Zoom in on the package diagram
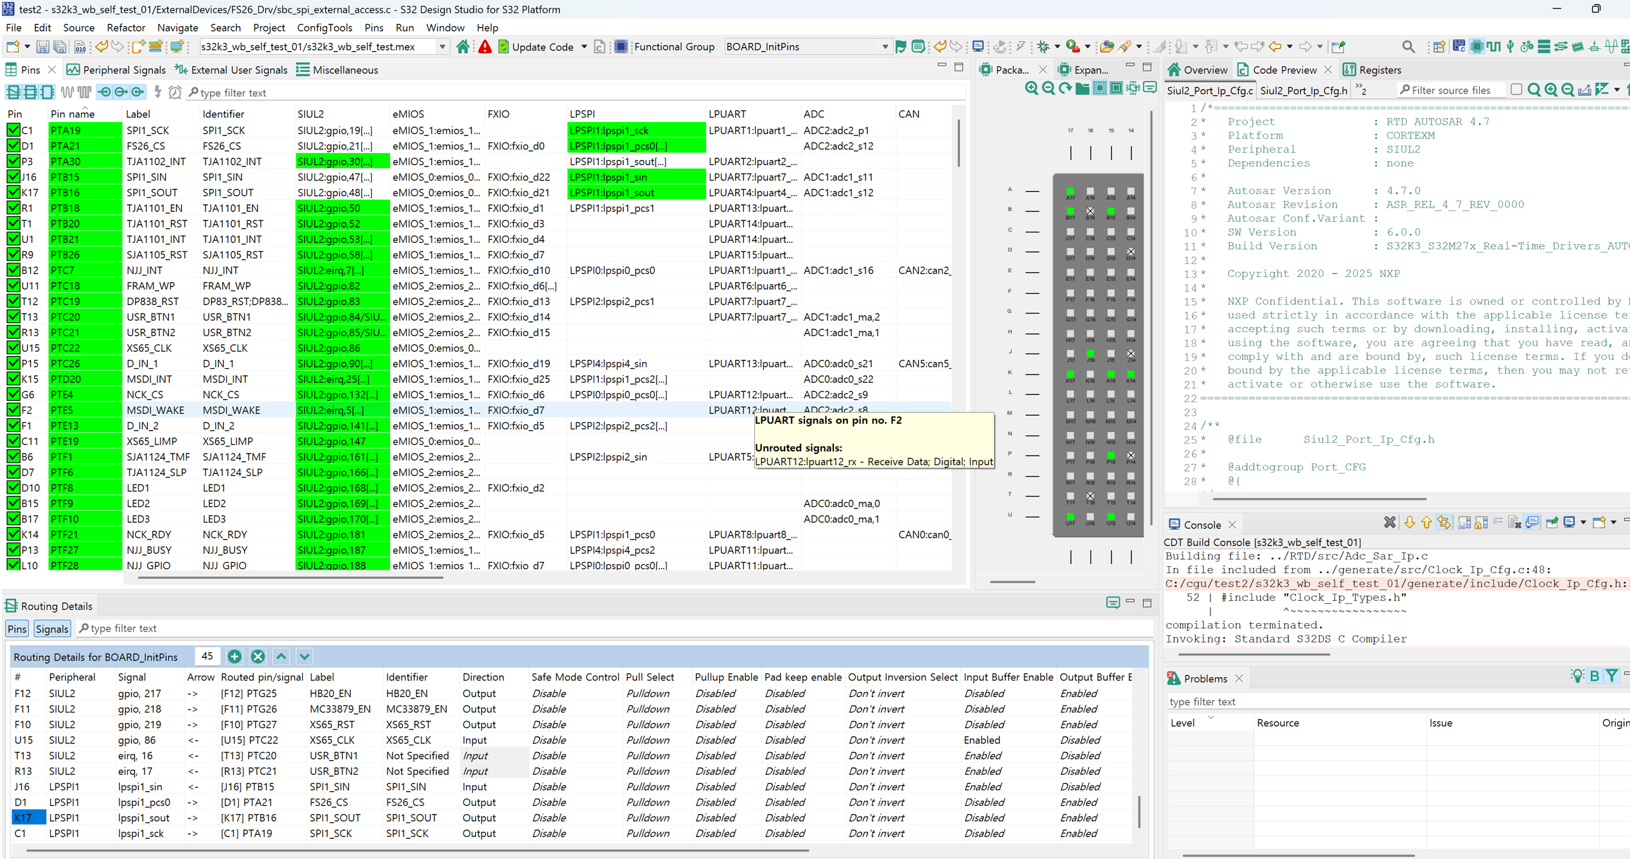The width and height of the screenshot is (1630, 859). 1031,89
